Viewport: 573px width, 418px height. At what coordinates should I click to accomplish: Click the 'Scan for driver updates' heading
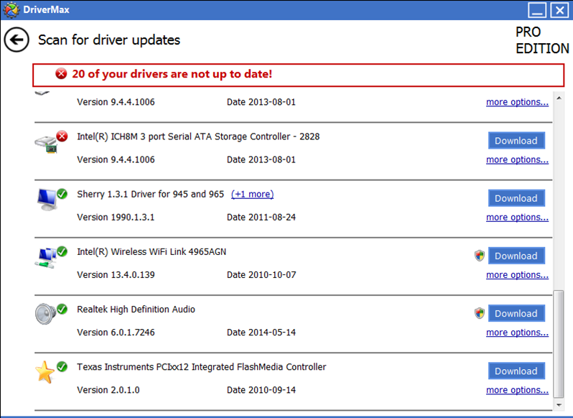109,40
